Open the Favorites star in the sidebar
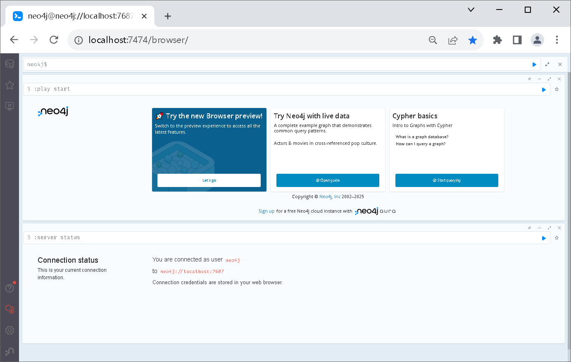The width and height of the screenshot is (571, 362). (x=10, y=85)
